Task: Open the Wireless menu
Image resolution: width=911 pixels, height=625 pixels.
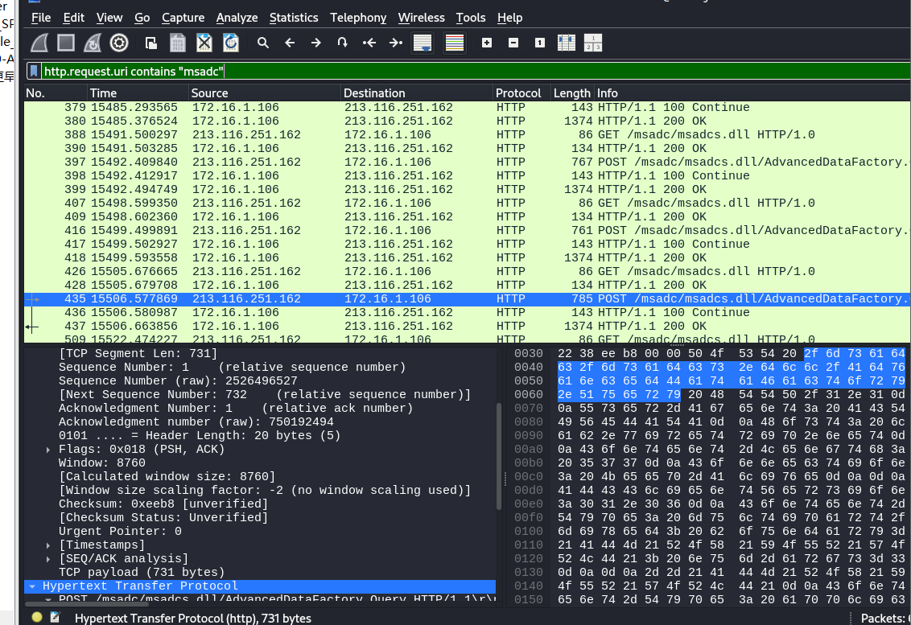Action: point(422,18)
